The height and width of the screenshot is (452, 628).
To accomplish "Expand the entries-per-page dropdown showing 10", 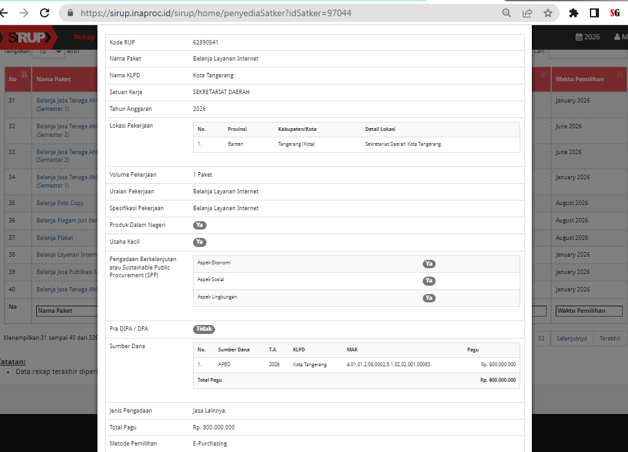I will point(48,51).
